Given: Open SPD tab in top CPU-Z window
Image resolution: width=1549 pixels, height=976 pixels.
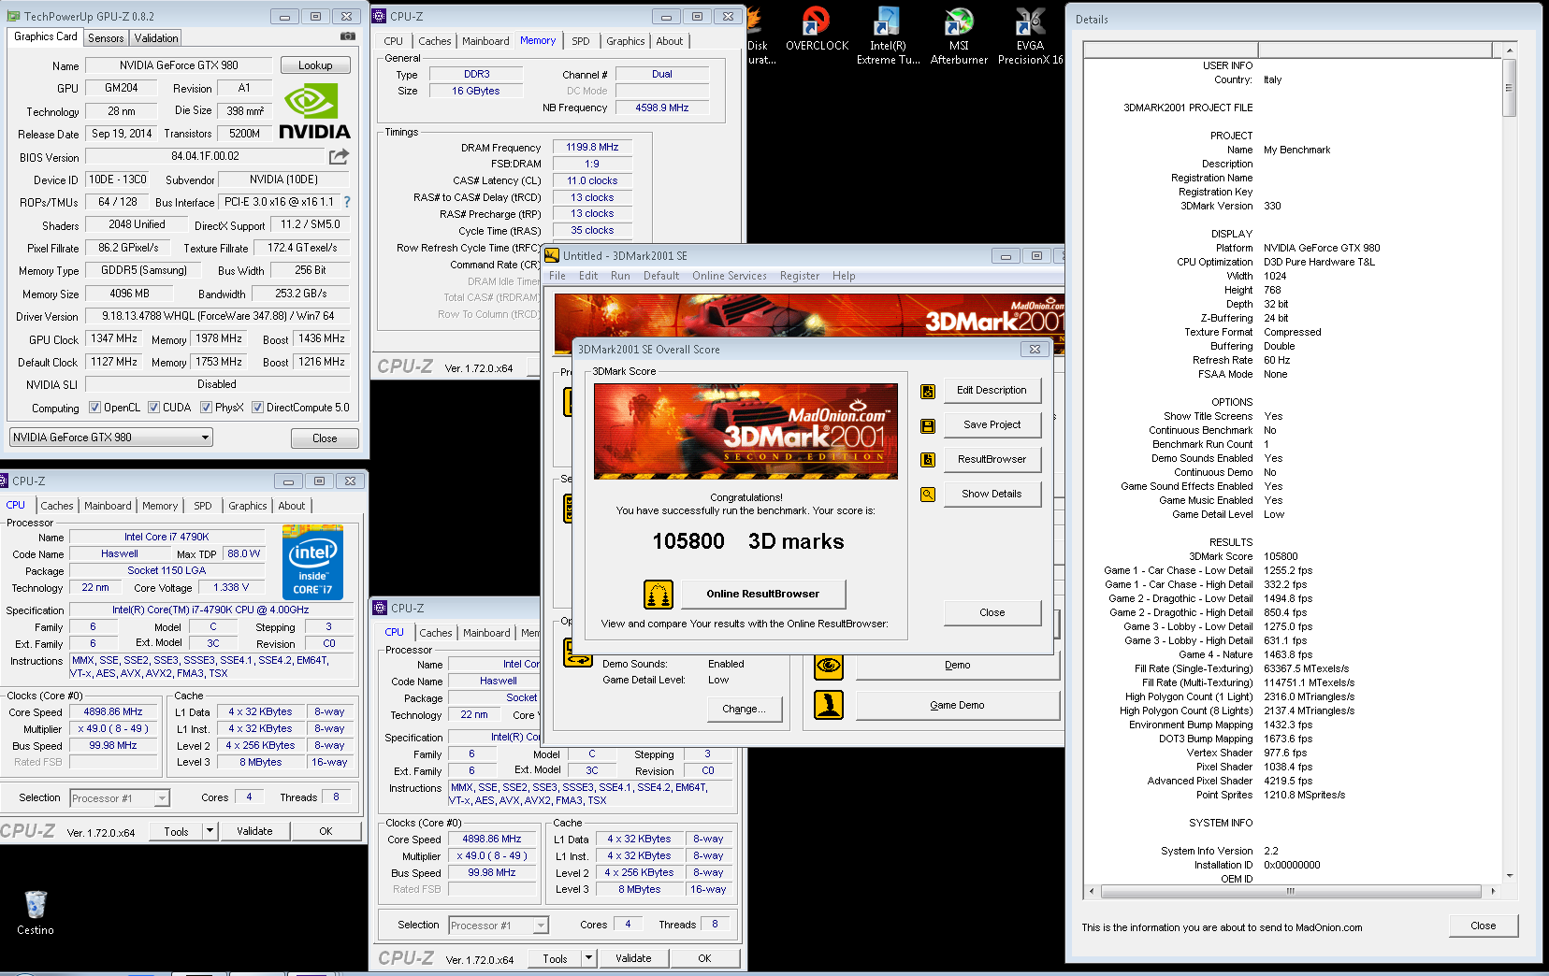Looking at the screenshot, I should tap(581, 41).
